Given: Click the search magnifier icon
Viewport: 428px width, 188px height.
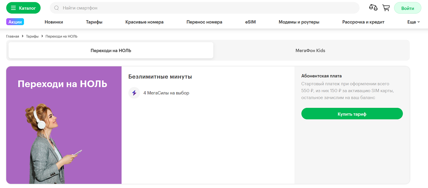Looking at the screenshot, I should tap(56, 8).
